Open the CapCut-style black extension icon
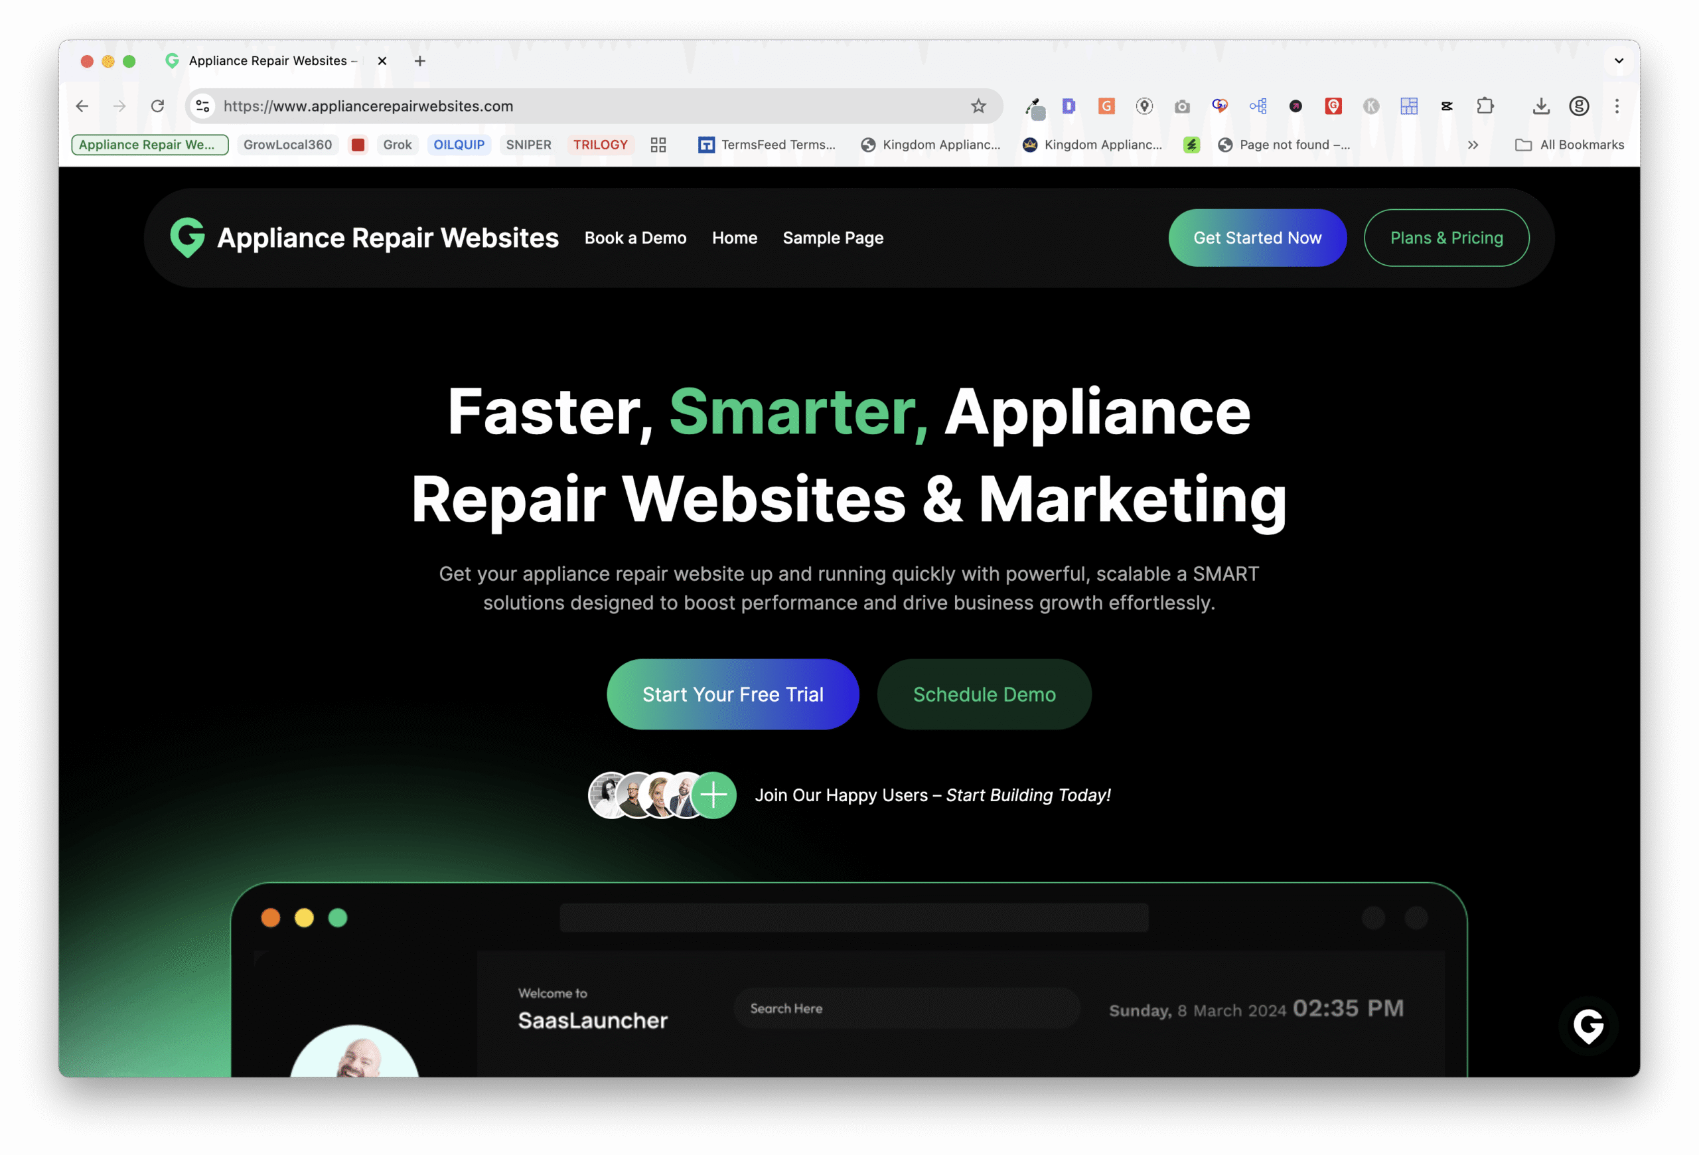This screenshot has width=1699, height=1155. (1447, 106)
